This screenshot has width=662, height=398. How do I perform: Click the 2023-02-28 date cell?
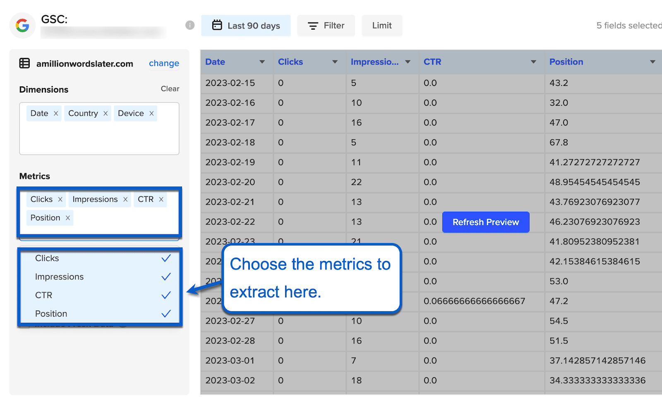(237, 341)
